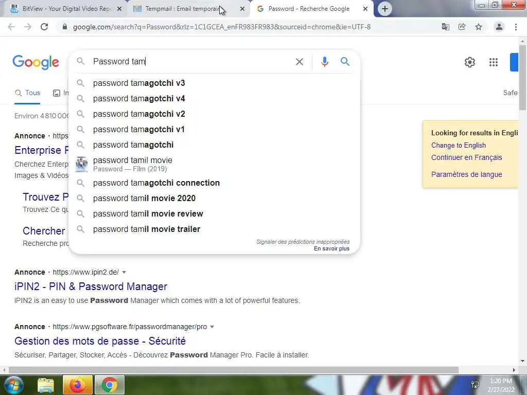Expand the pgsoftware.fr ad dropdown arrow
Screen dimensions: 527x395
point(212,327)
